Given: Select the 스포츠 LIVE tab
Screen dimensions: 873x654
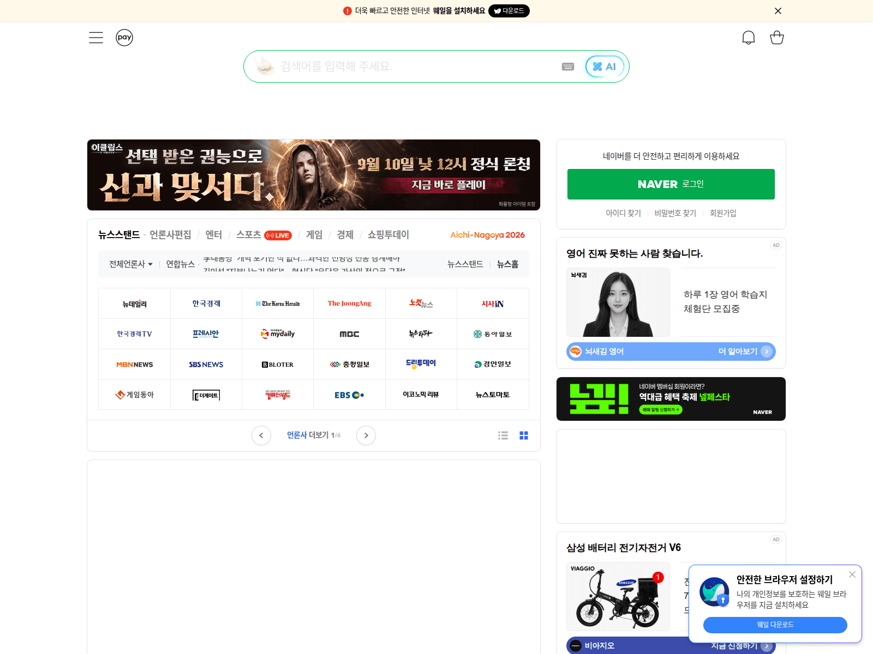Looking at the screenshot, I should tap(264, 235).
